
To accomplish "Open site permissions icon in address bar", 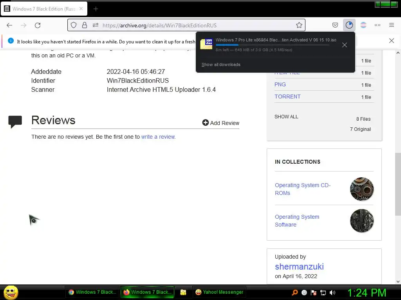I will (96, 25).
